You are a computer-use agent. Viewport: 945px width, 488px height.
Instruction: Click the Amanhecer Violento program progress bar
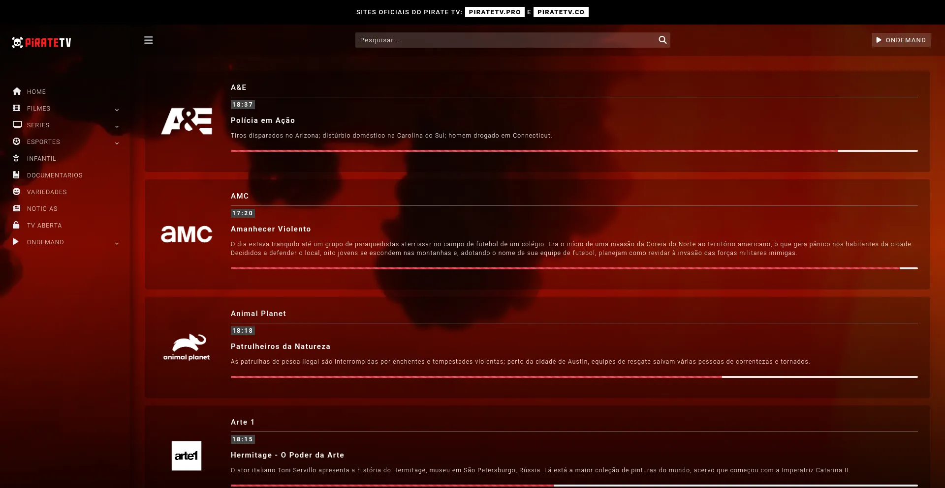(574, 268)
